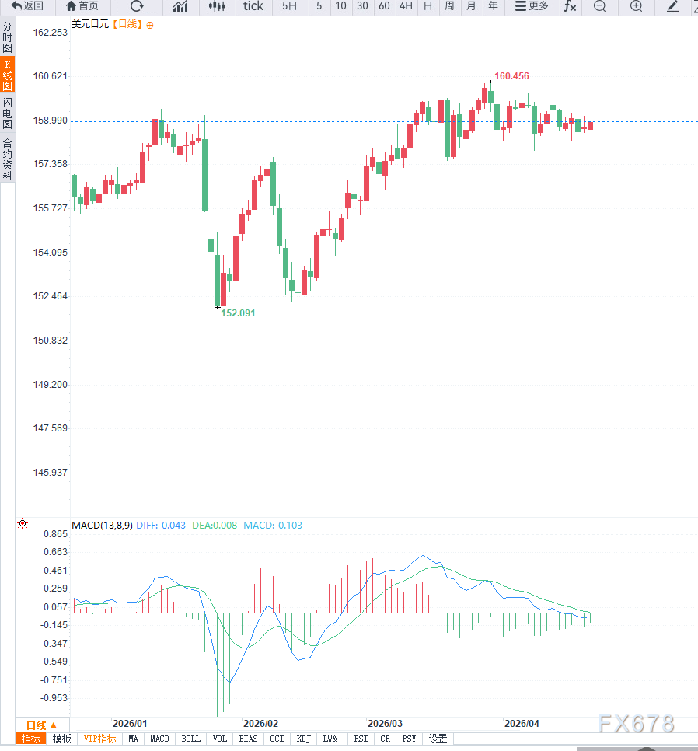Select the pencil drawing tool
698x751 pixels.
click(x=673, y=6)
